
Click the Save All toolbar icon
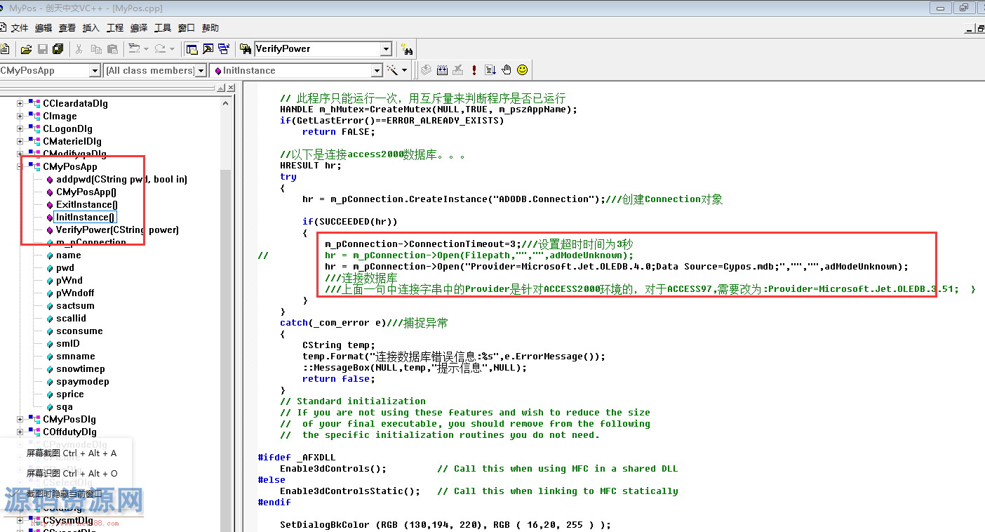coord(58,49)
